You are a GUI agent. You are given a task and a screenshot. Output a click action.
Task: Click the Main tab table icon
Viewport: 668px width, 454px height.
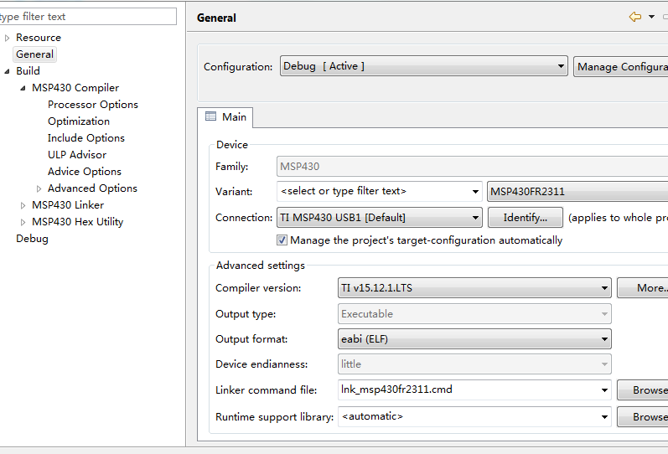[x=211, y=117]
